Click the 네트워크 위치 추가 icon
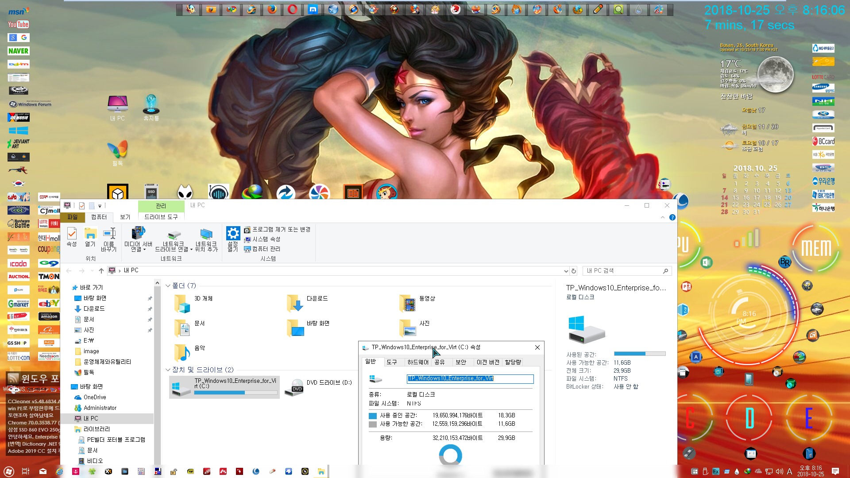The height and width of the screenshot is (478, 850). [206, 239]
